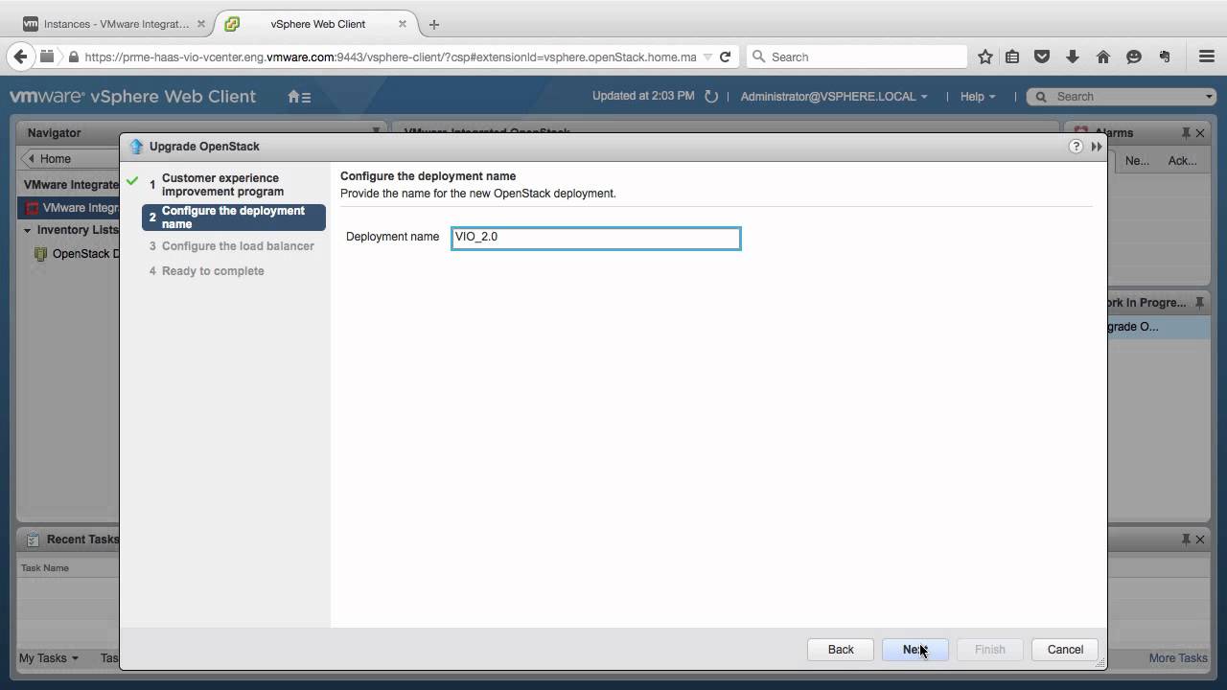
Task: Close the Recent Tasks panel
Action: [x=1200, y=540]
